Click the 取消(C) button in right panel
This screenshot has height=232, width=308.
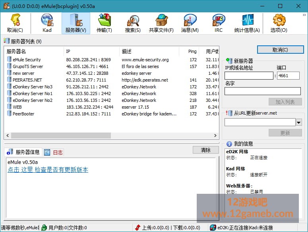tap(280, 50)
